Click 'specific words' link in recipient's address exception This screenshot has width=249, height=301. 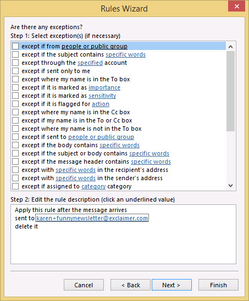(x=75, y=170)
